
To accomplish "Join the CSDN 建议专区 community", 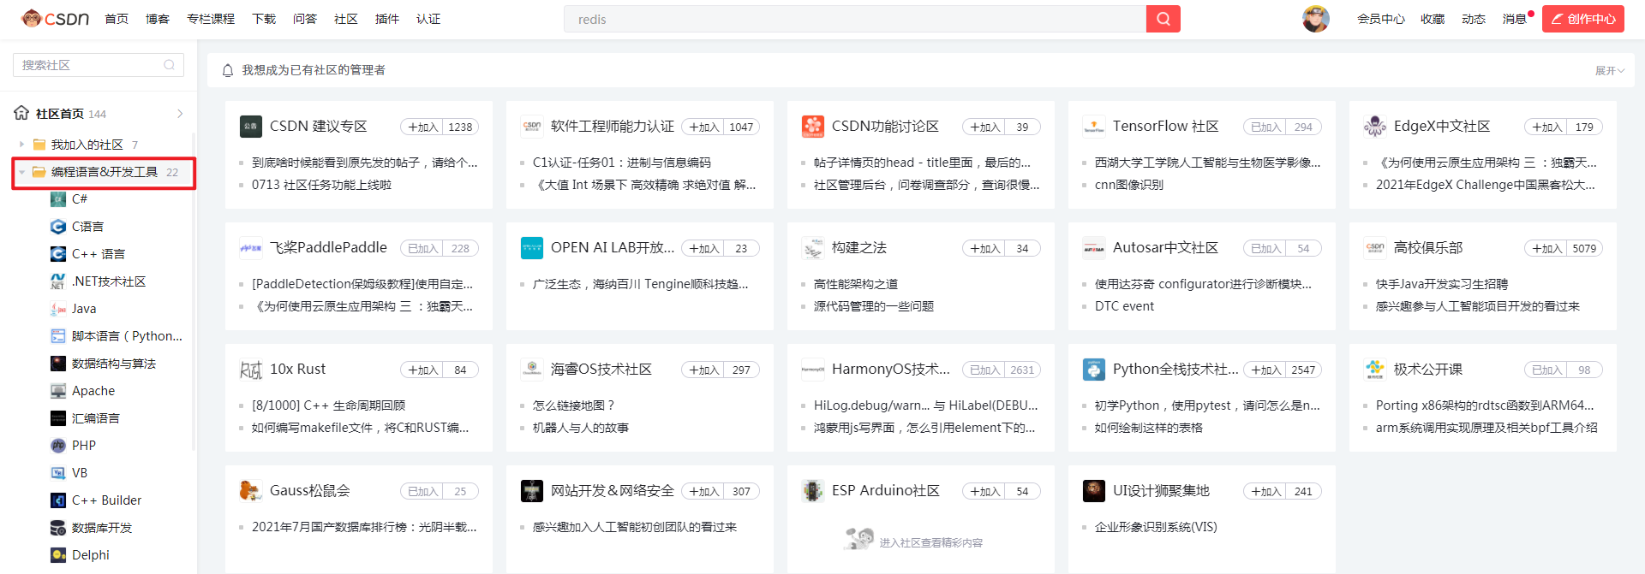I will 422,127.
